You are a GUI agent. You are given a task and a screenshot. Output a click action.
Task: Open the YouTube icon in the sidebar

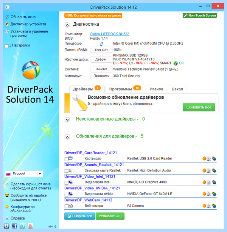click(30, 226)
